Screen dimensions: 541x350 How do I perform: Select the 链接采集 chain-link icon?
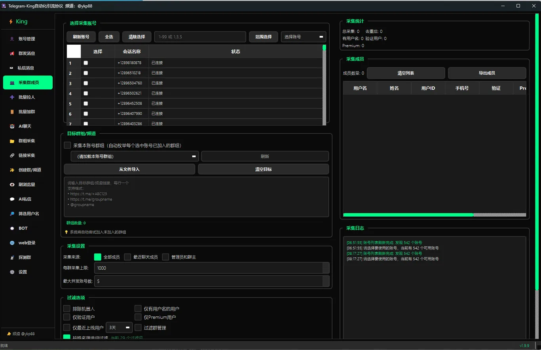coord(12,155)
